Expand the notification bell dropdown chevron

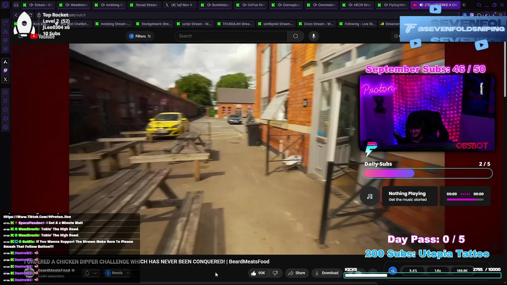95,273
